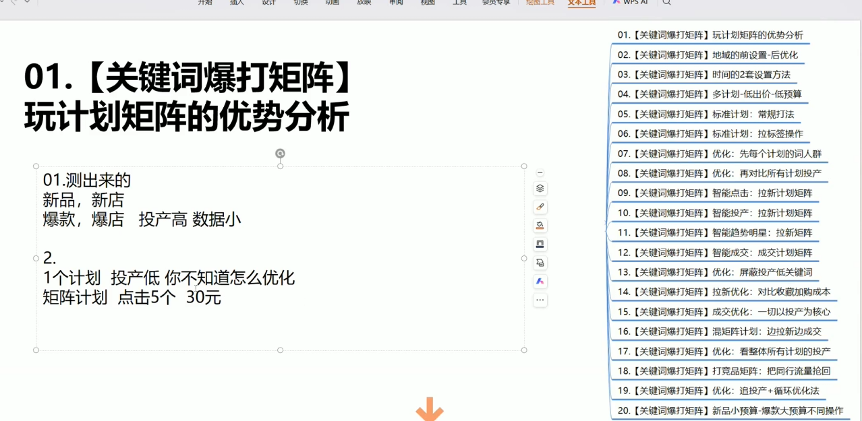Select item 15 成交优化：一切以投产为核心
The image size is (862, 421).
click(x=724, y=312)
